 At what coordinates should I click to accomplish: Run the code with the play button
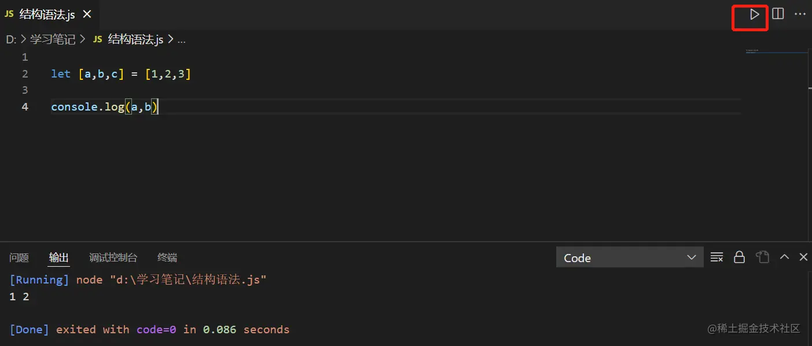(754, 14)
